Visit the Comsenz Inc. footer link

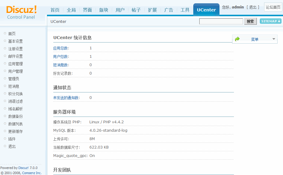(x=32, y=173)
